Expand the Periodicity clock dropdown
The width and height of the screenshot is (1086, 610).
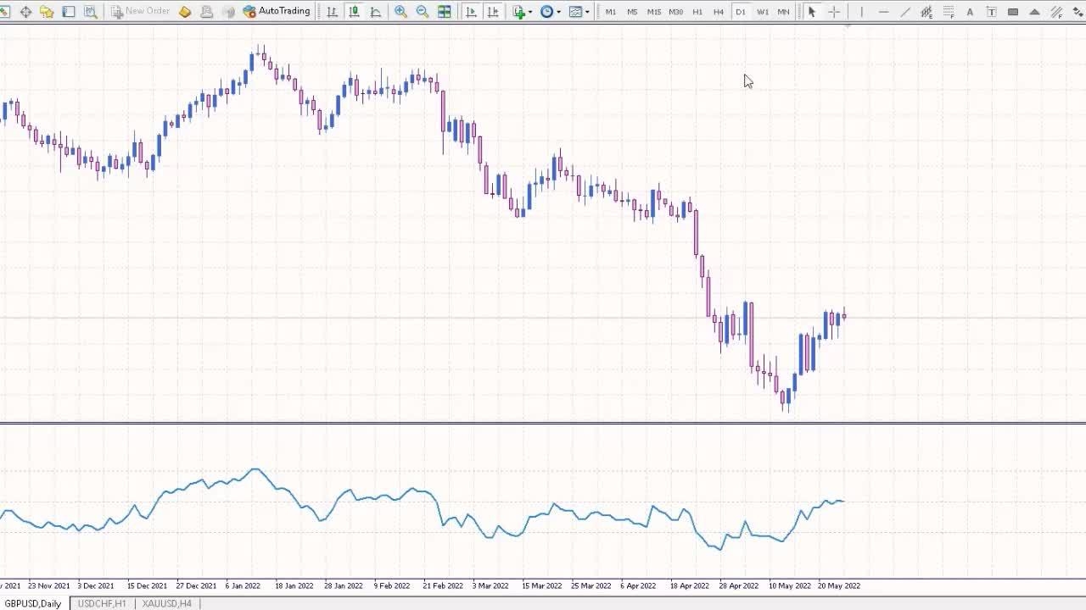[551, 12]
